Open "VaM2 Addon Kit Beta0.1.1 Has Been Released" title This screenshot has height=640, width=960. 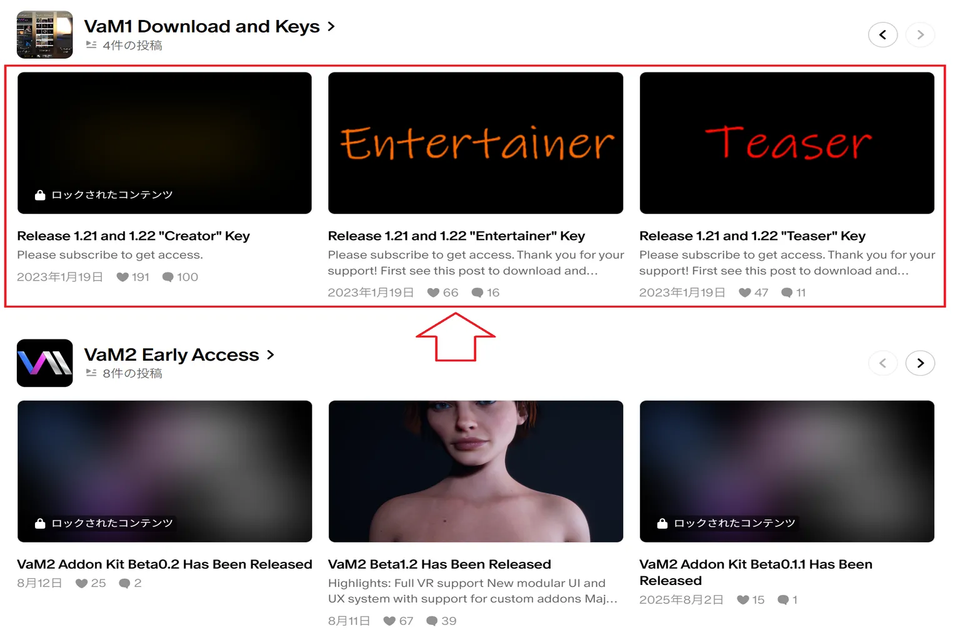coord(756,572)
